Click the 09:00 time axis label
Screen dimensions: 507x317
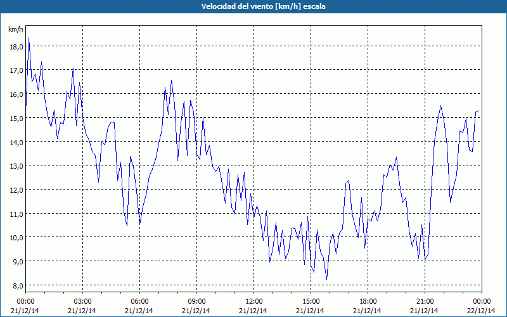pos(196,302)
